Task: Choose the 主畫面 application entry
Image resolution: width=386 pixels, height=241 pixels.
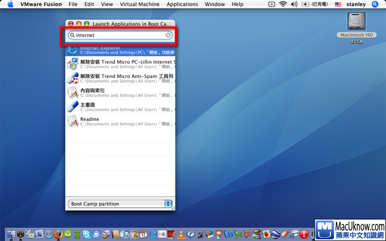Action: click(x=119, y=106)
